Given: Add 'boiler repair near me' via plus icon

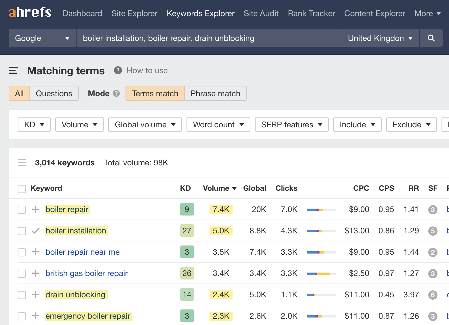Looking at the screenshot, I should click(x=35, y=252).
